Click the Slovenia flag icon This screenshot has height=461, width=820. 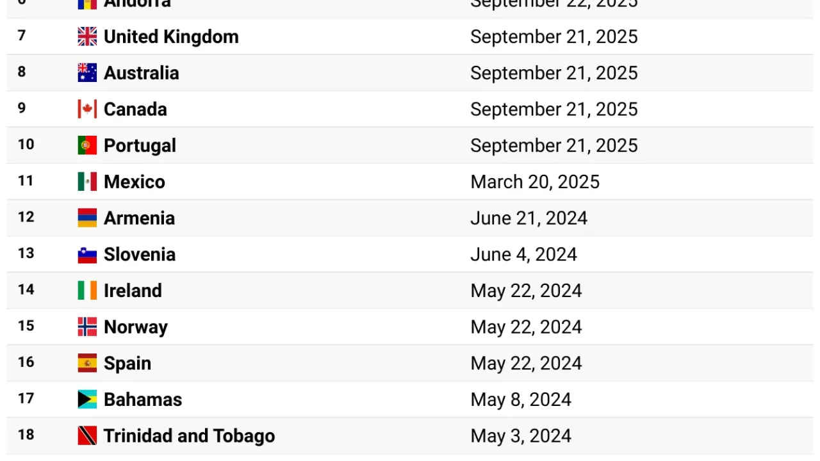pos(87,254)
